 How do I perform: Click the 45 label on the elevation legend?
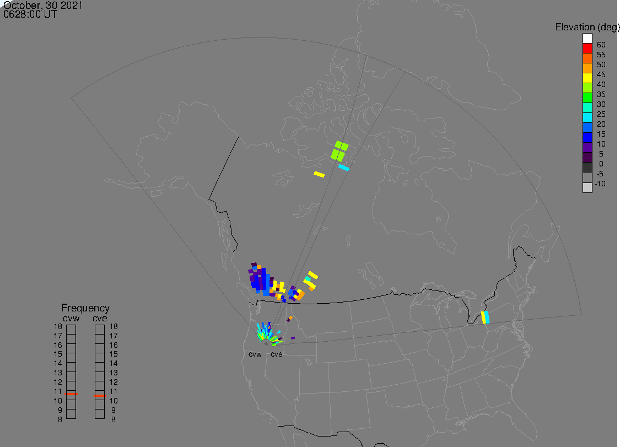[x=601, y=74]
